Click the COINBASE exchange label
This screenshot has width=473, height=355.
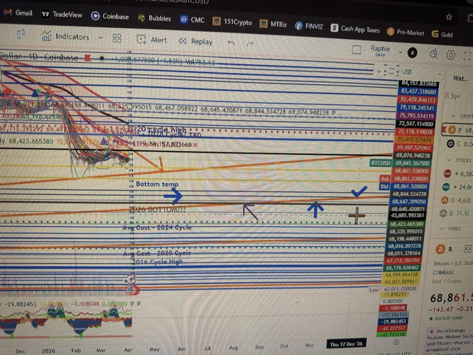(x=443, y=273)
